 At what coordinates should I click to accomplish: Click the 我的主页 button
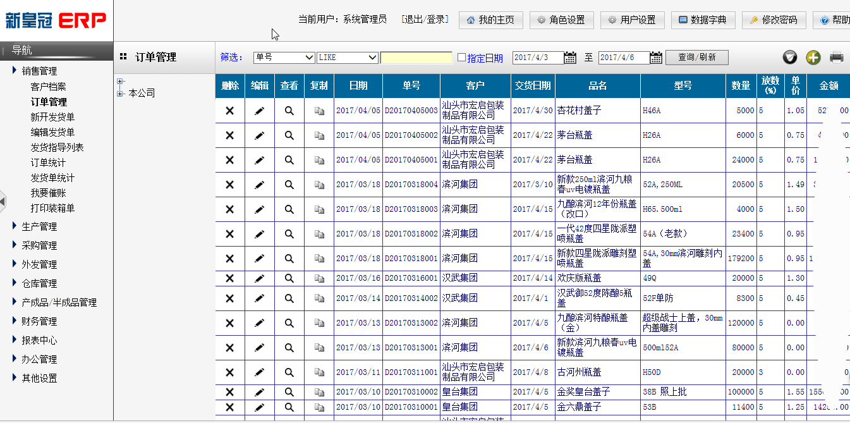[490, 20]
